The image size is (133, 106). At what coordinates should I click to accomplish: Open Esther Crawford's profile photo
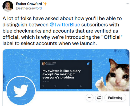click(8, 6)
